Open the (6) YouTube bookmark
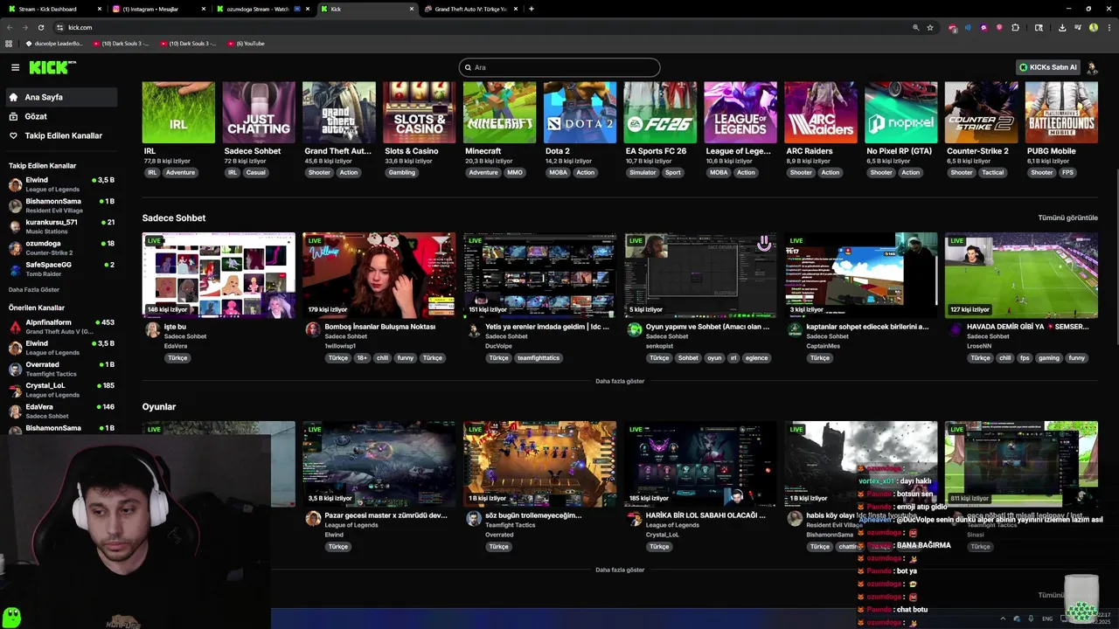 (246, 43)
